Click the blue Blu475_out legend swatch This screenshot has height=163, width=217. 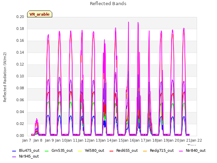coord(14,151)
